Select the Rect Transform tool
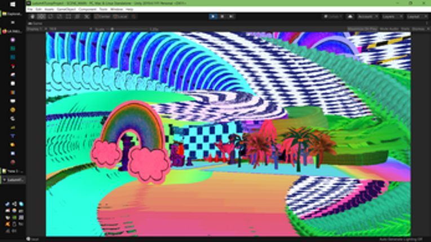This screenshot has height=242, width=431. click(x=68, y=16)
